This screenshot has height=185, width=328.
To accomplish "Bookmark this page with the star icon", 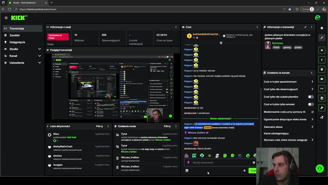I will click(290, 9).
